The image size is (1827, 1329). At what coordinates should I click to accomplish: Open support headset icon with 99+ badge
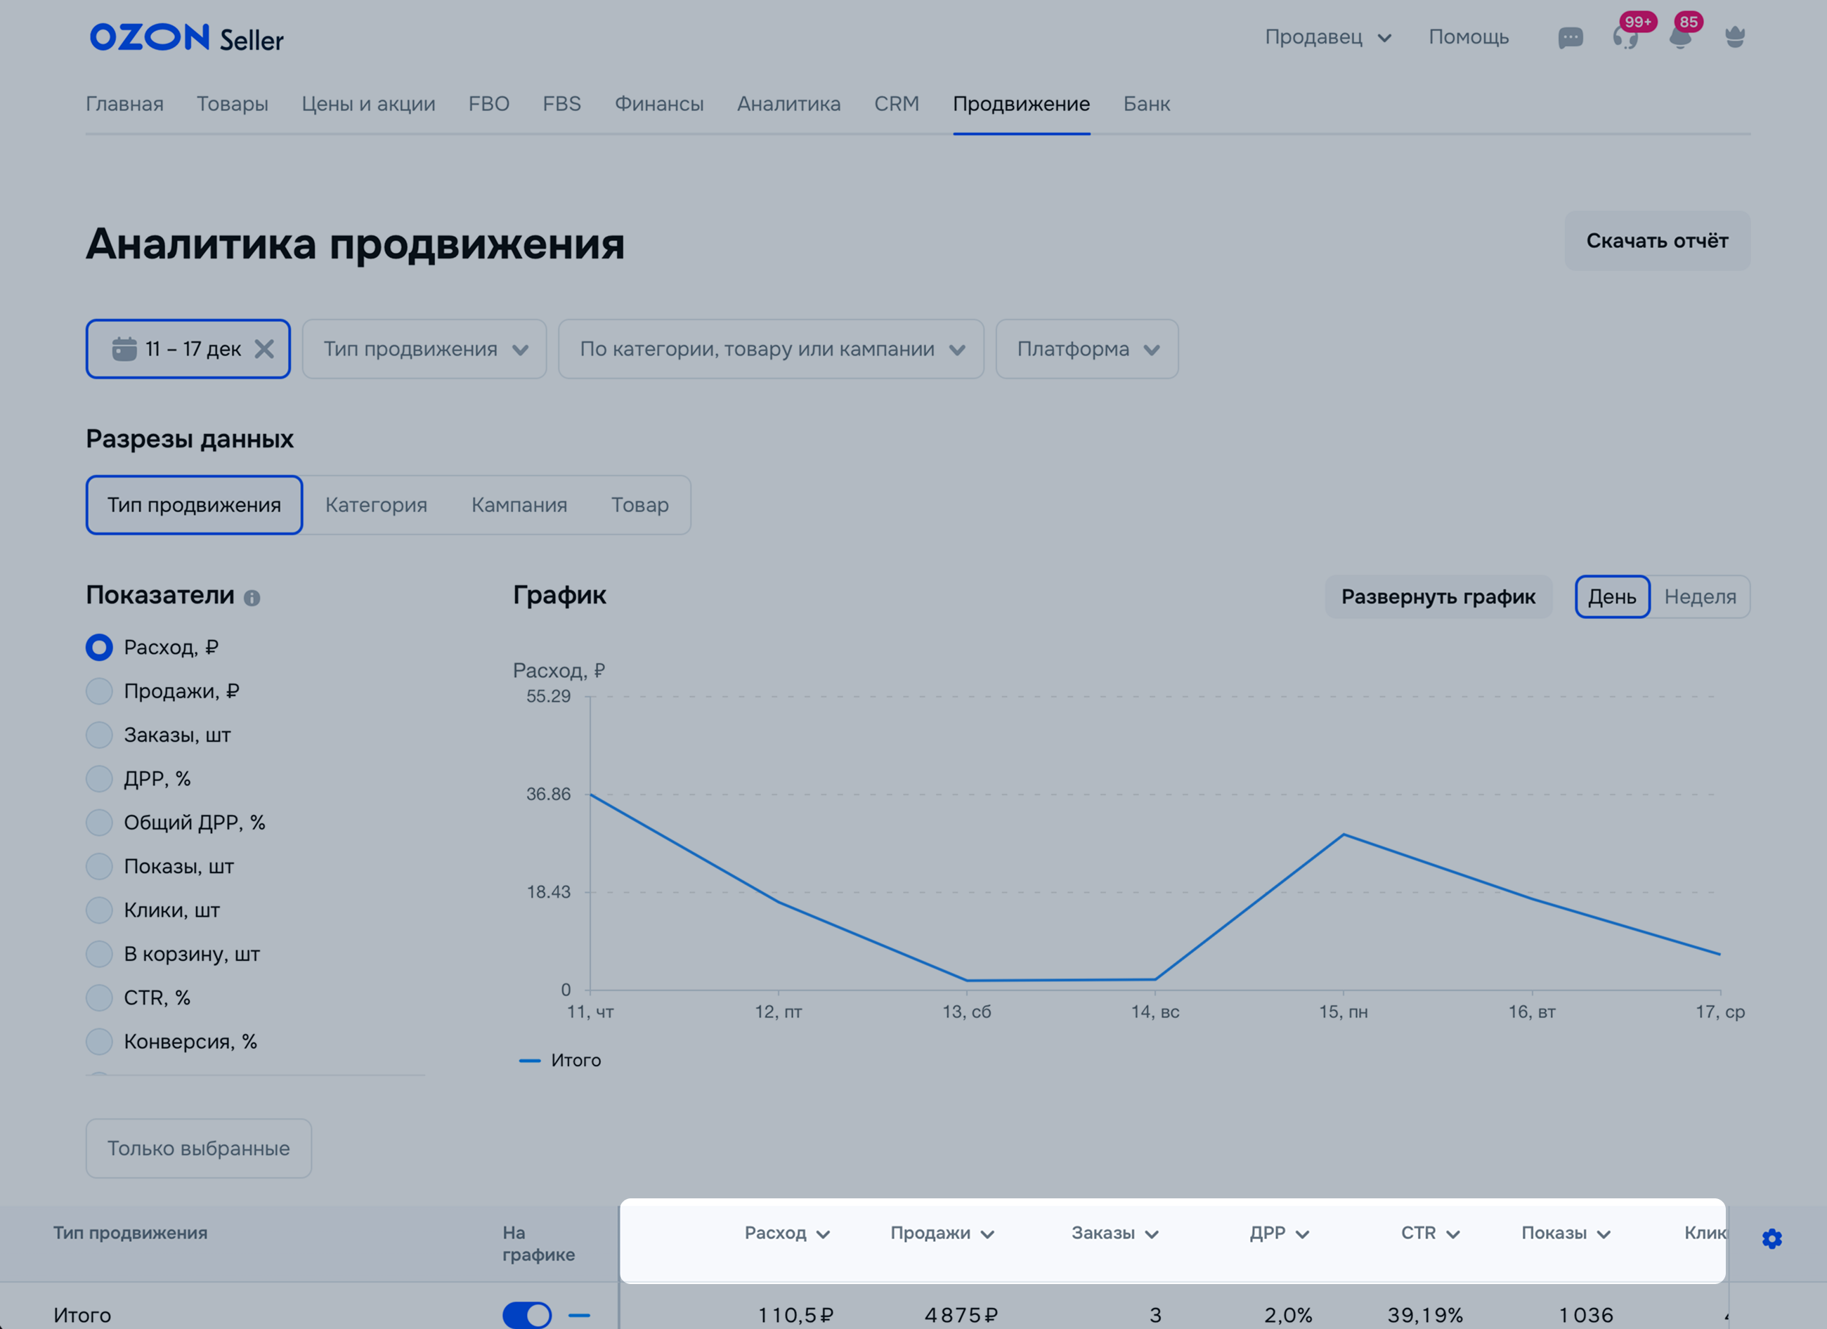coord(1625,38)
